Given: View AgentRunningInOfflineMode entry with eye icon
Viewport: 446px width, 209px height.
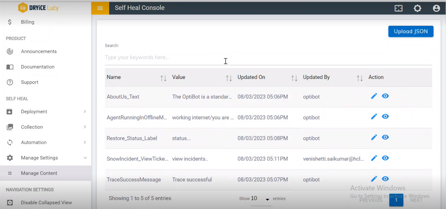Looking at the screenshot, I should (385, 117).
